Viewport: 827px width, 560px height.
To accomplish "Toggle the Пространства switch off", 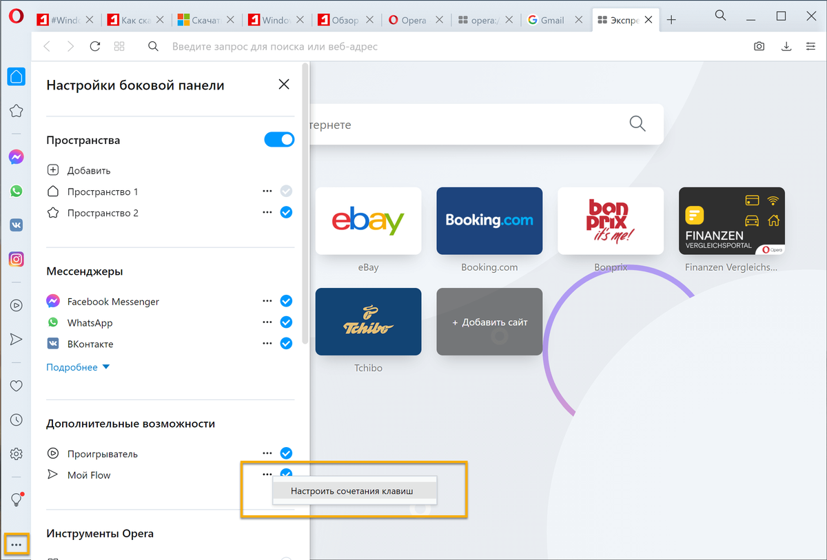I will pyautogui.click(x=279, y=140).
